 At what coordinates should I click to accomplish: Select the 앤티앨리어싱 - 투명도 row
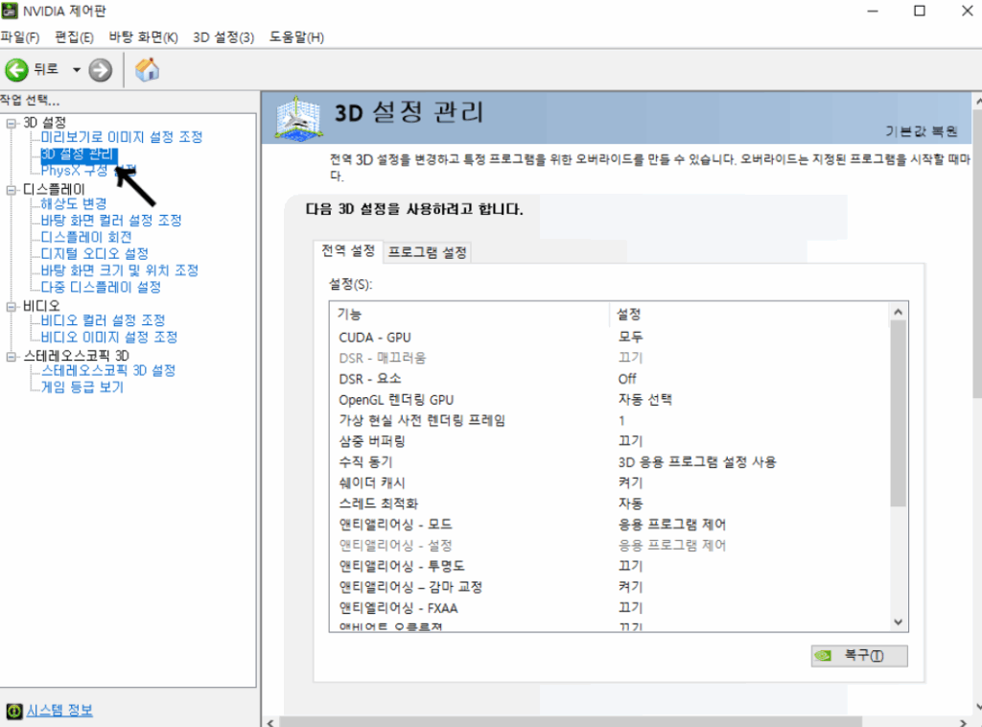click(609, 566)
